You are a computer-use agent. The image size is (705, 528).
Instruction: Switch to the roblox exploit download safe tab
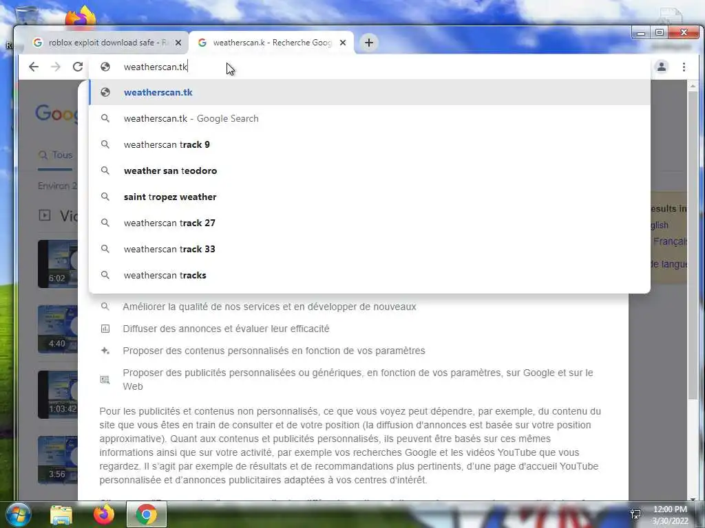(107, 43)
